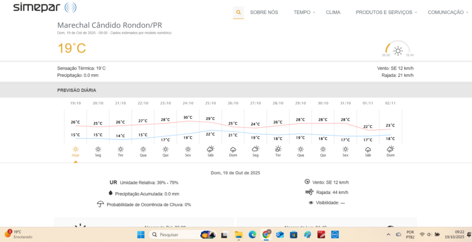
Task: Open the Dell app from the taskbar
Action: [335, 235]
